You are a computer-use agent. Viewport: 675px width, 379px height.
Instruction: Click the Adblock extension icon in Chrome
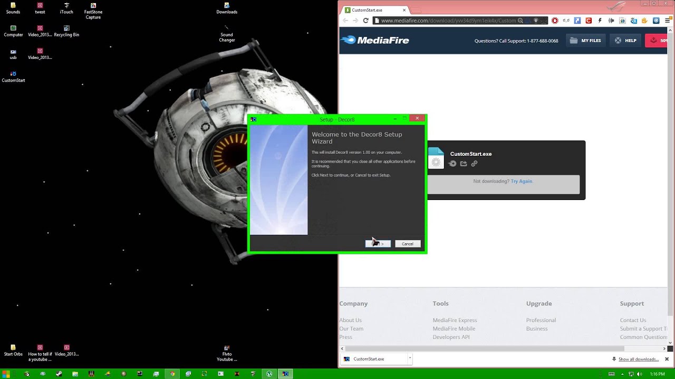click(555, 21)
